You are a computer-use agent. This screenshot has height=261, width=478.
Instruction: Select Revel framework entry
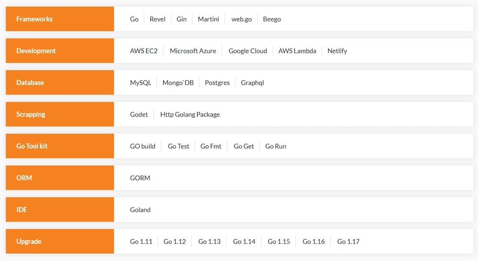tap(157, 19)
